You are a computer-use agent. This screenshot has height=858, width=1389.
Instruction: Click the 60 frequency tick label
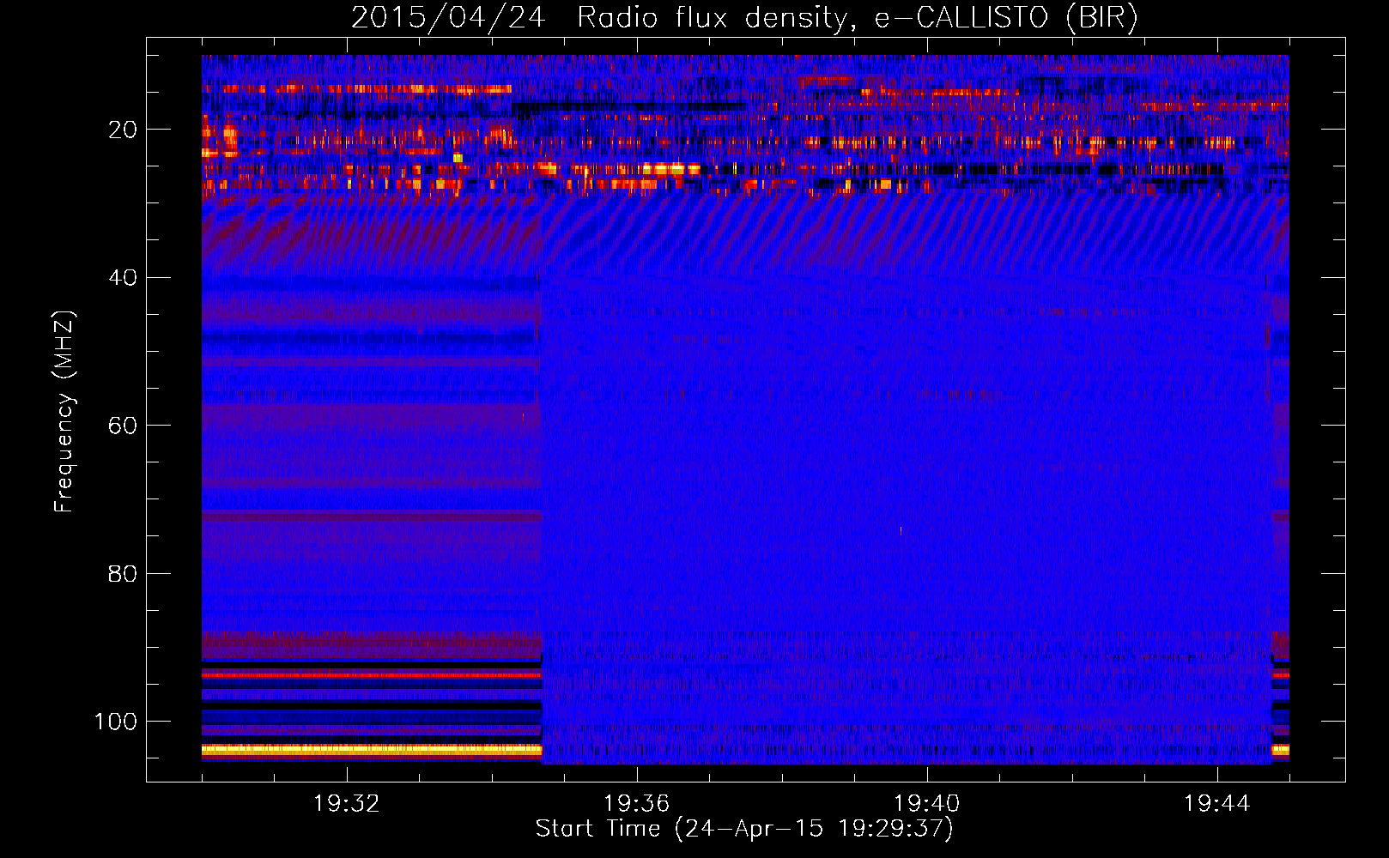[123, 426]
